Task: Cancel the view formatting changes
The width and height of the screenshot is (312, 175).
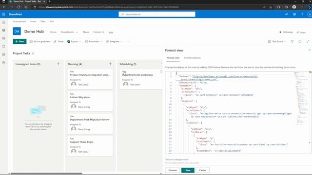Action: 203,170
